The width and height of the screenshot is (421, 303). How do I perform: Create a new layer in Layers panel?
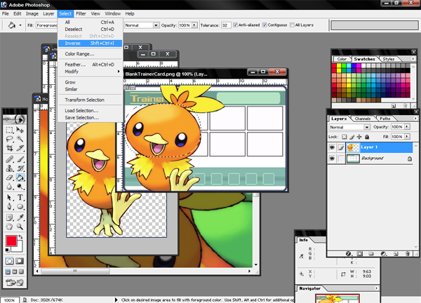396,254
